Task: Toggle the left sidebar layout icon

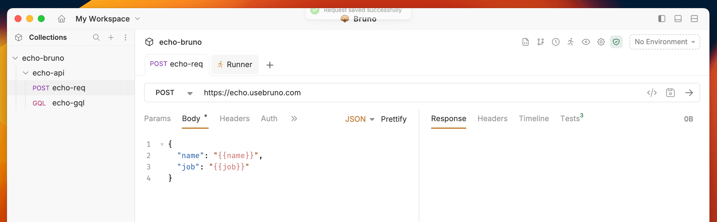Action: point(662,19)
